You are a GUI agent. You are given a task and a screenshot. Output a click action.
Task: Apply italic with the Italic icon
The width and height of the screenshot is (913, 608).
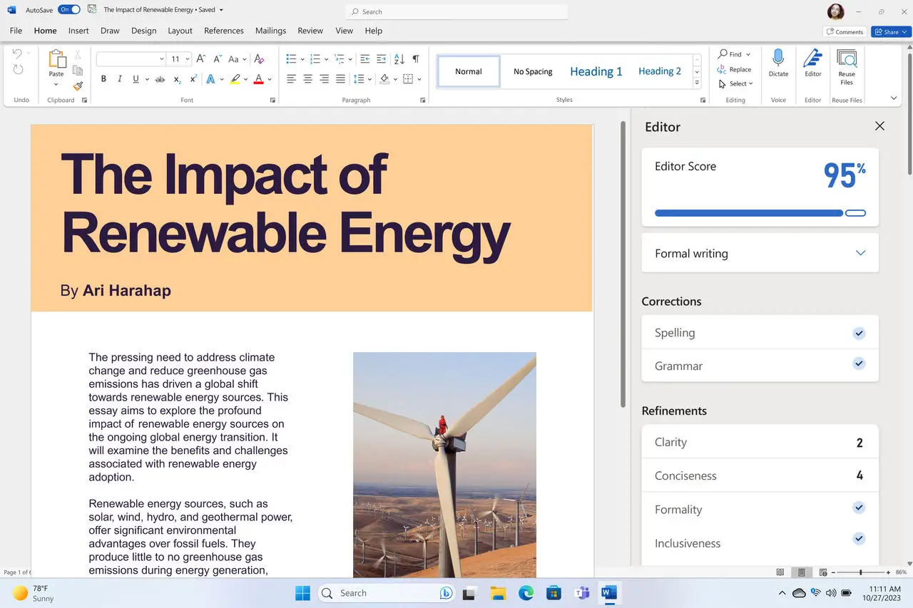pyautogui.click(x=119, y=79)
